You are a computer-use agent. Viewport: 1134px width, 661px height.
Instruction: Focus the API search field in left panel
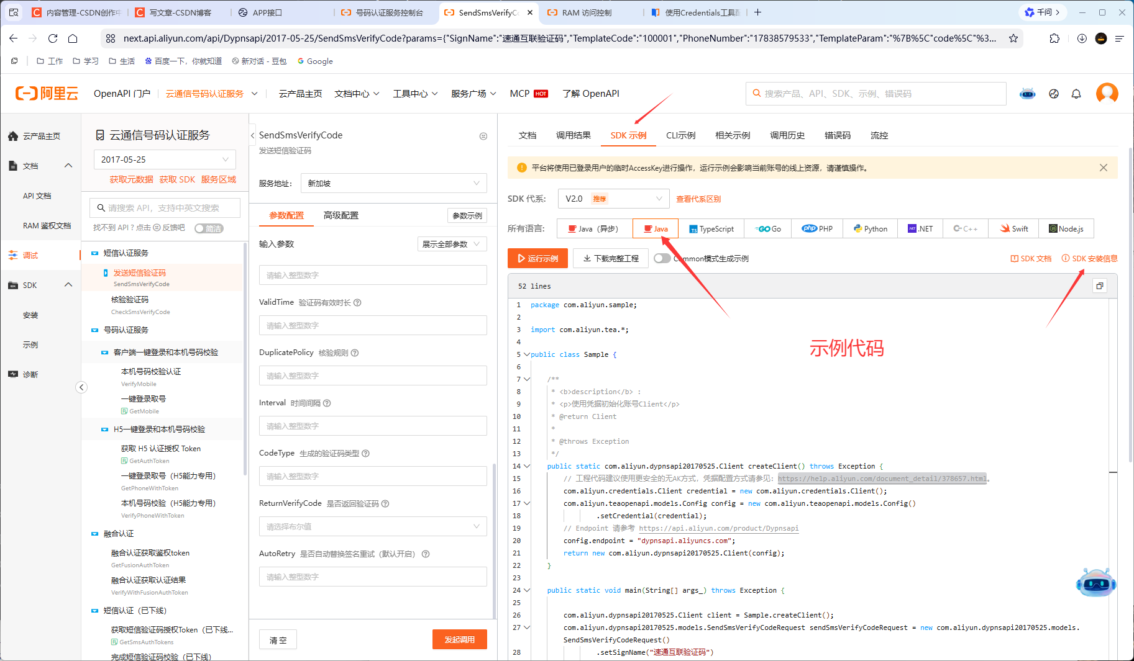(x=165, y=208)
